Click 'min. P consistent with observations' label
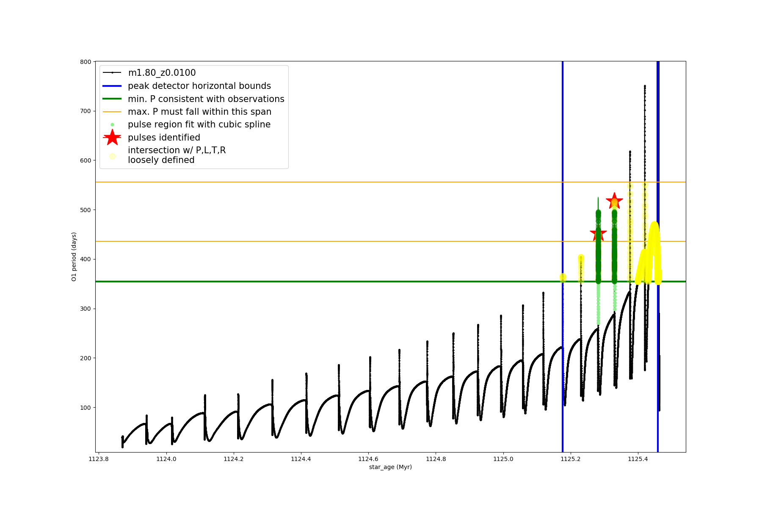 (206, 99)
